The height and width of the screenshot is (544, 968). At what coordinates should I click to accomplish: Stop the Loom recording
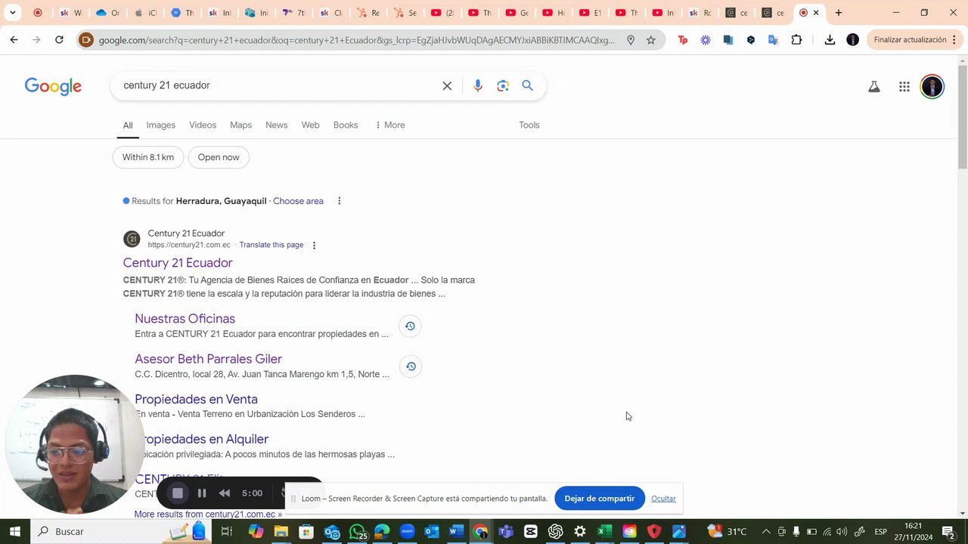[178, 493]
